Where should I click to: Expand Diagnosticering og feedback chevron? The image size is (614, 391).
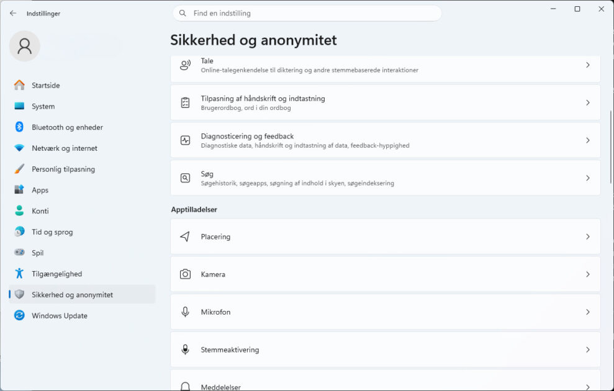click(588, 140)
